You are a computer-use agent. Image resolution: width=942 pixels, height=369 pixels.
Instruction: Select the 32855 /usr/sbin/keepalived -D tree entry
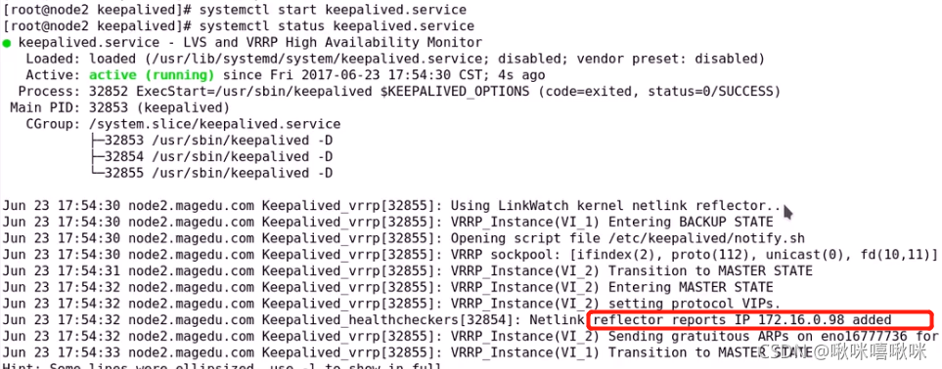(x=210, y=173)
